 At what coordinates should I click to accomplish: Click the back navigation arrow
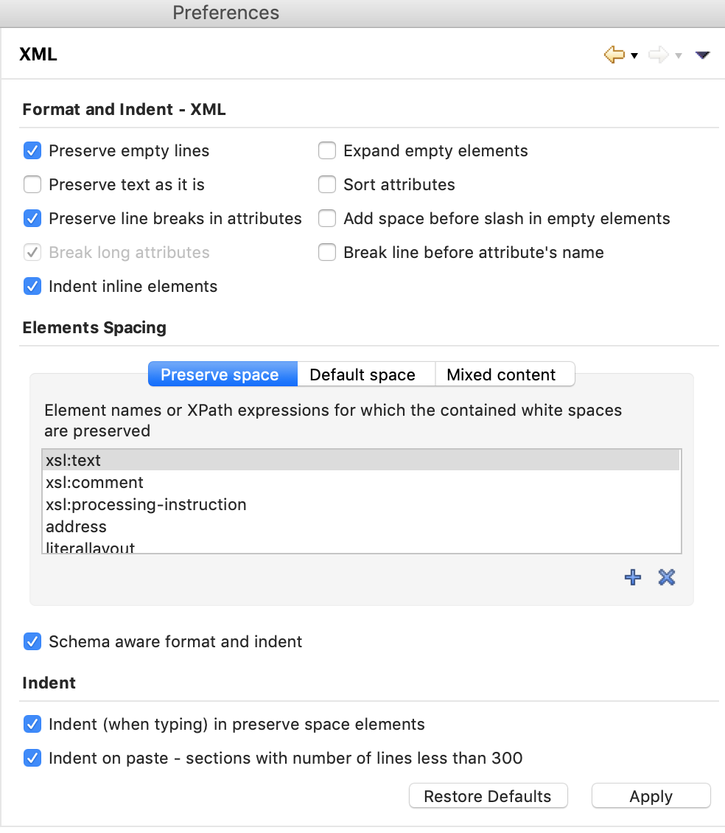tap(614, 55)
